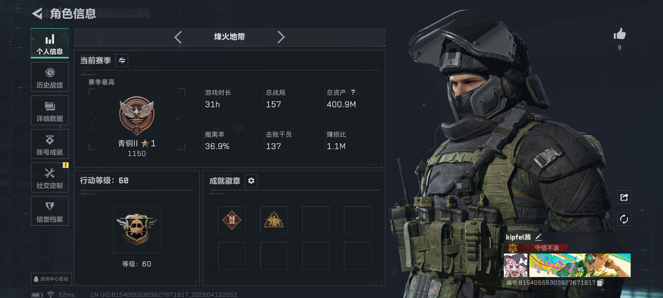Select the triangular second achievement badge
663x298 pixels.
pos(273,220)
